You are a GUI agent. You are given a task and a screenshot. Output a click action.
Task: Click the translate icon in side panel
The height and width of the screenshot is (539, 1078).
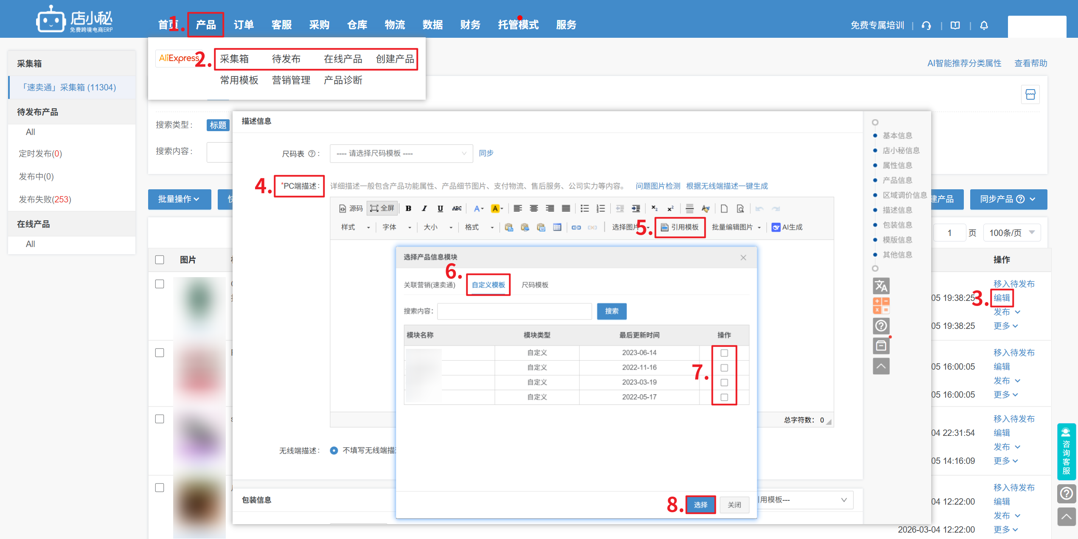[x=881, y=286]
